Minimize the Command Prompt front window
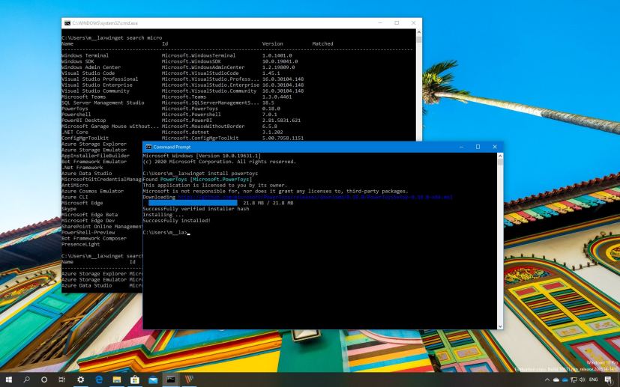 click(461, 147)
